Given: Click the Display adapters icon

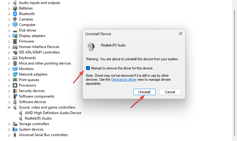Looking at the screenshot, I should click(15, 36).
